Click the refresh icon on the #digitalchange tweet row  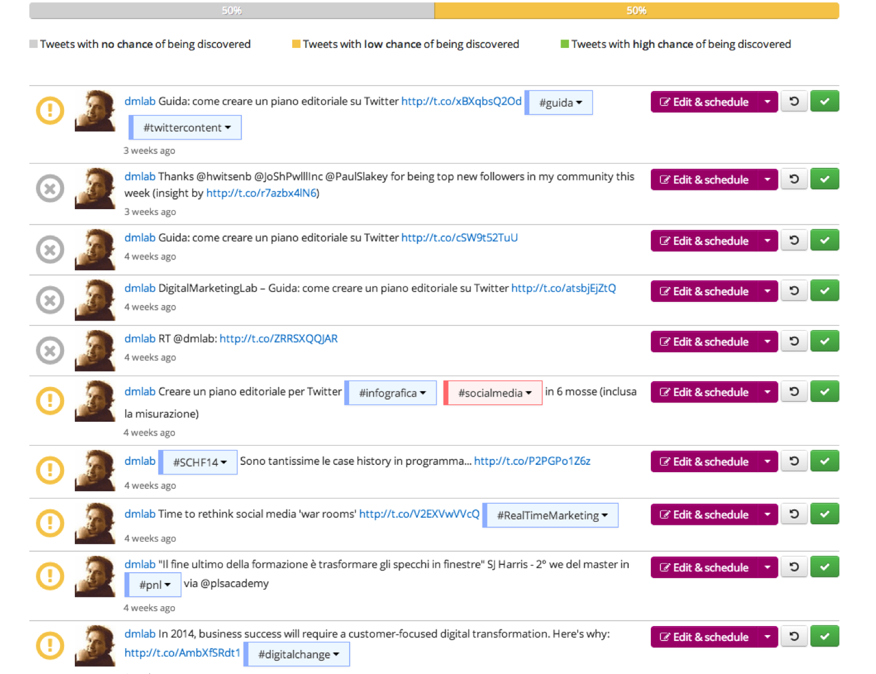pyautogui.click(x=794, y=636)
